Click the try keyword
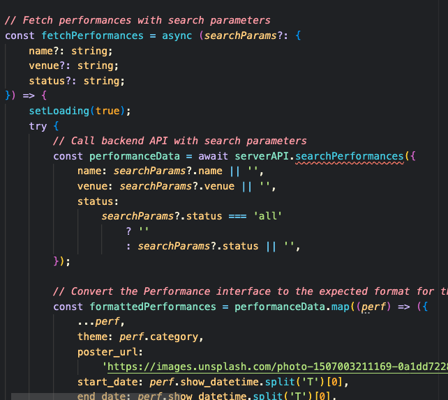The image size is (448, 400). 38,126
